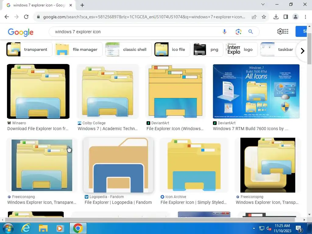Open the Colby College icon thumbnail

point(108,91)
